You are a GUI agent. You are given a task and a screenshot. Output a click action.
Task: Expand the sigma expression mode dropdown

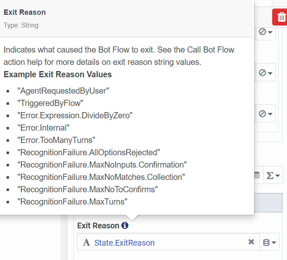(273, 175)
